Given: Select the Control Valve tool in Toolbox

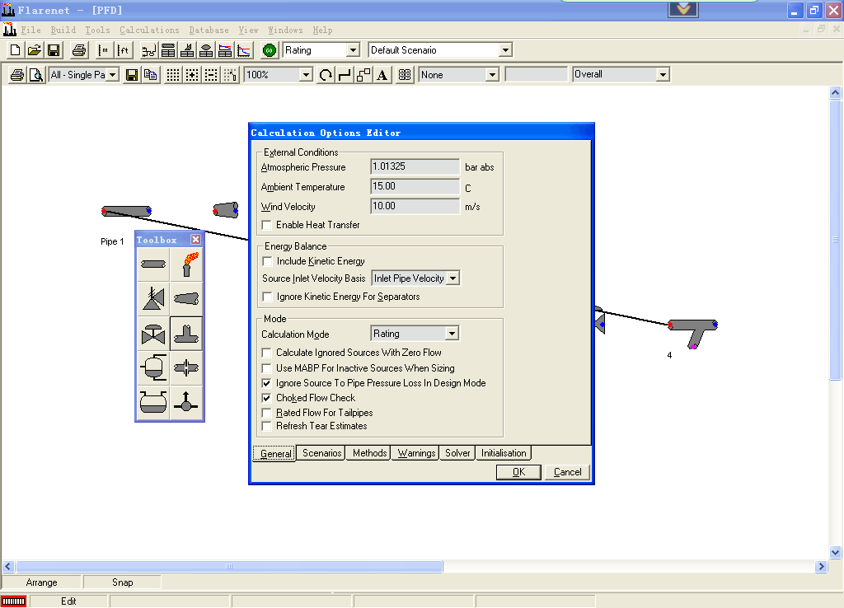Looking at the screenshot, I should [153, 334].
